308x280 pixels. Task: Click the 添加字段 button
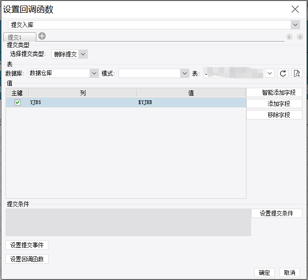tap(274, 104)
